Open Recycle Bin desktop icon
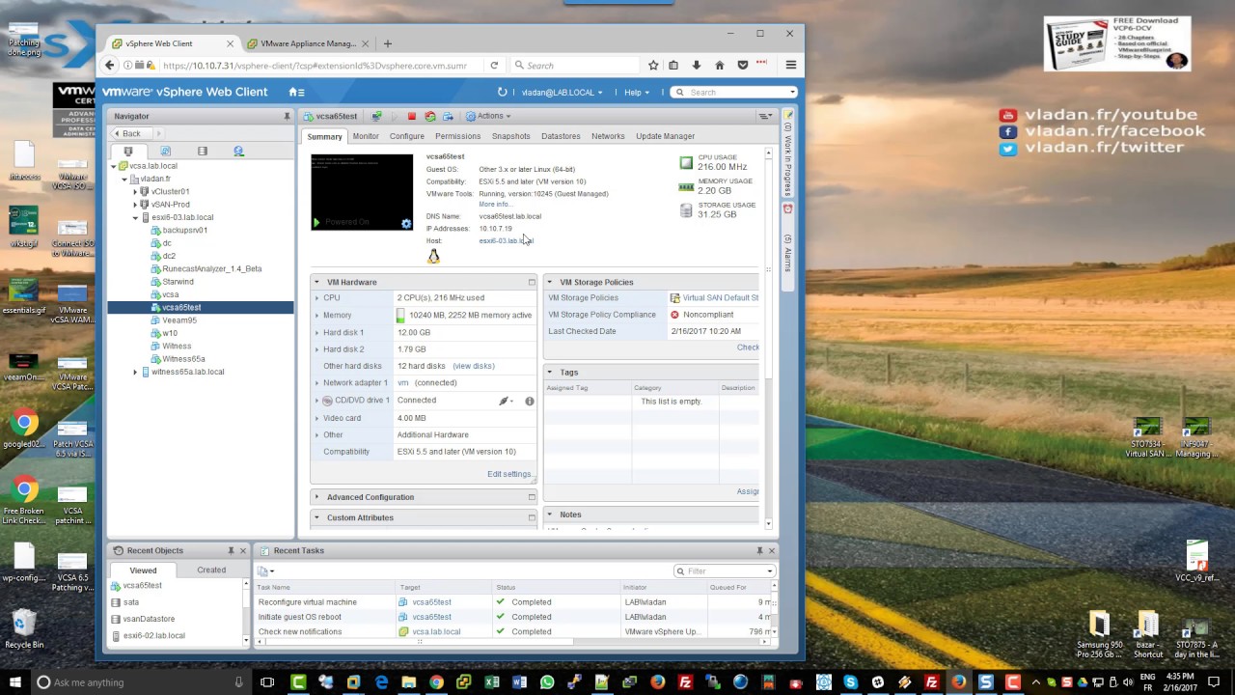Image resolution: width=1235 pixels, height=695 pixels. pyautogui.click(x=23, y=627)
